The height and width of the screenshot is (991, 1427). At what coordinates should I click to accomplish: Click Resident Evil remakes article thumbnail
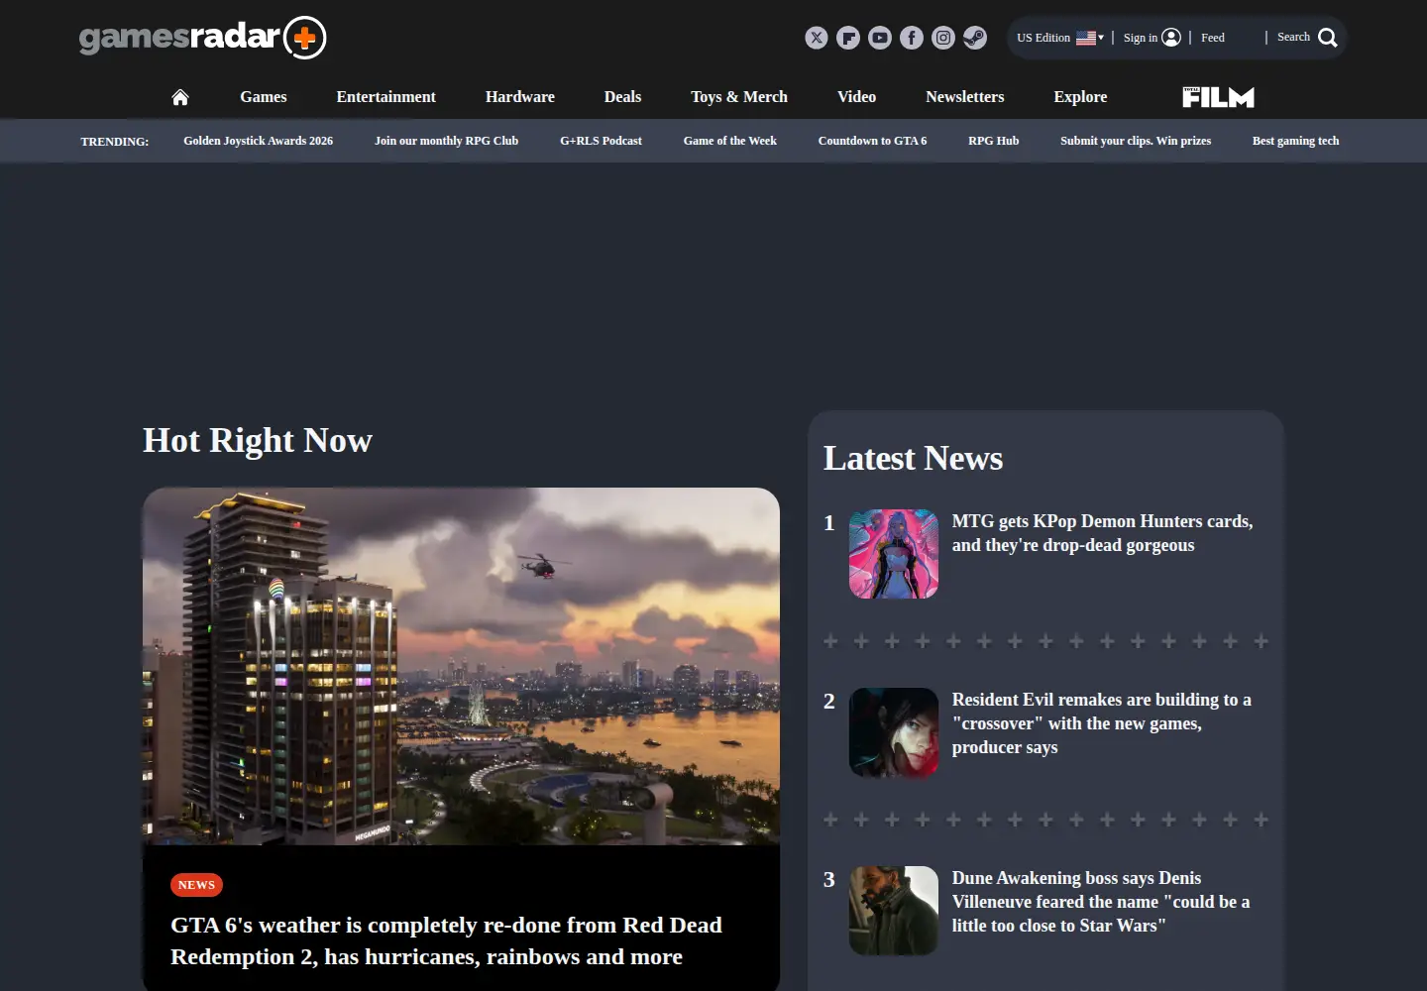(894, 732)
